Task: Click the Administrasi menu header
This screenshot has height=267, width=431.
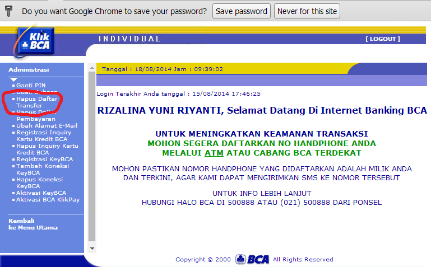Action: (x=29, y=70)
